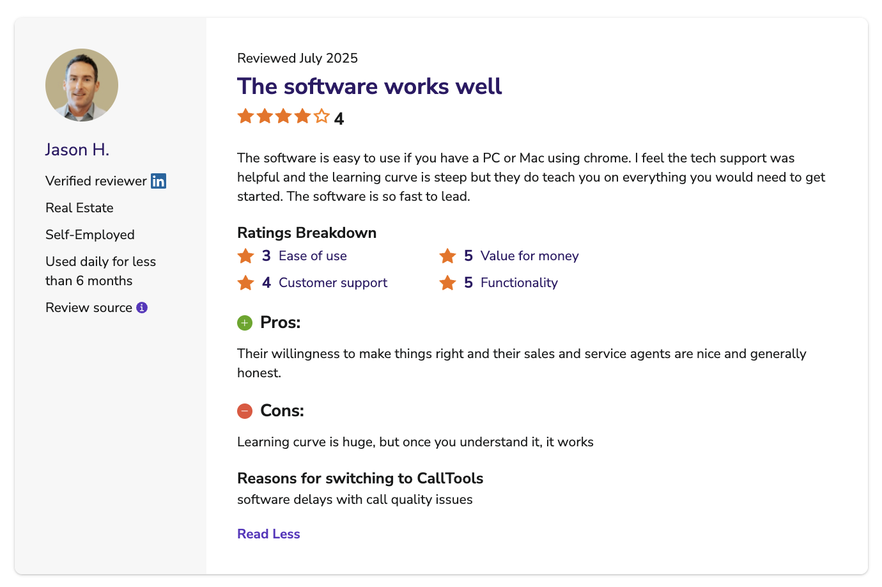Click the green plus Pros icon
This screenshot has height=587, width=882.
tap(245, 323)
